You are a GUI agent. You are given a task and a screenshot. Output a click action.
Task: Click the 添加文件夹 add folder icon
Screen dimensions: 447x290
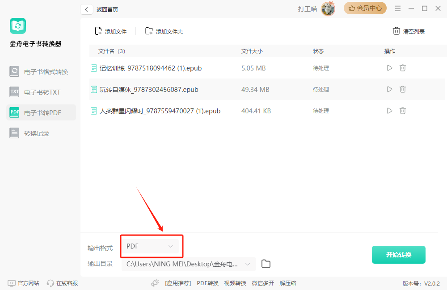(149, 31)
